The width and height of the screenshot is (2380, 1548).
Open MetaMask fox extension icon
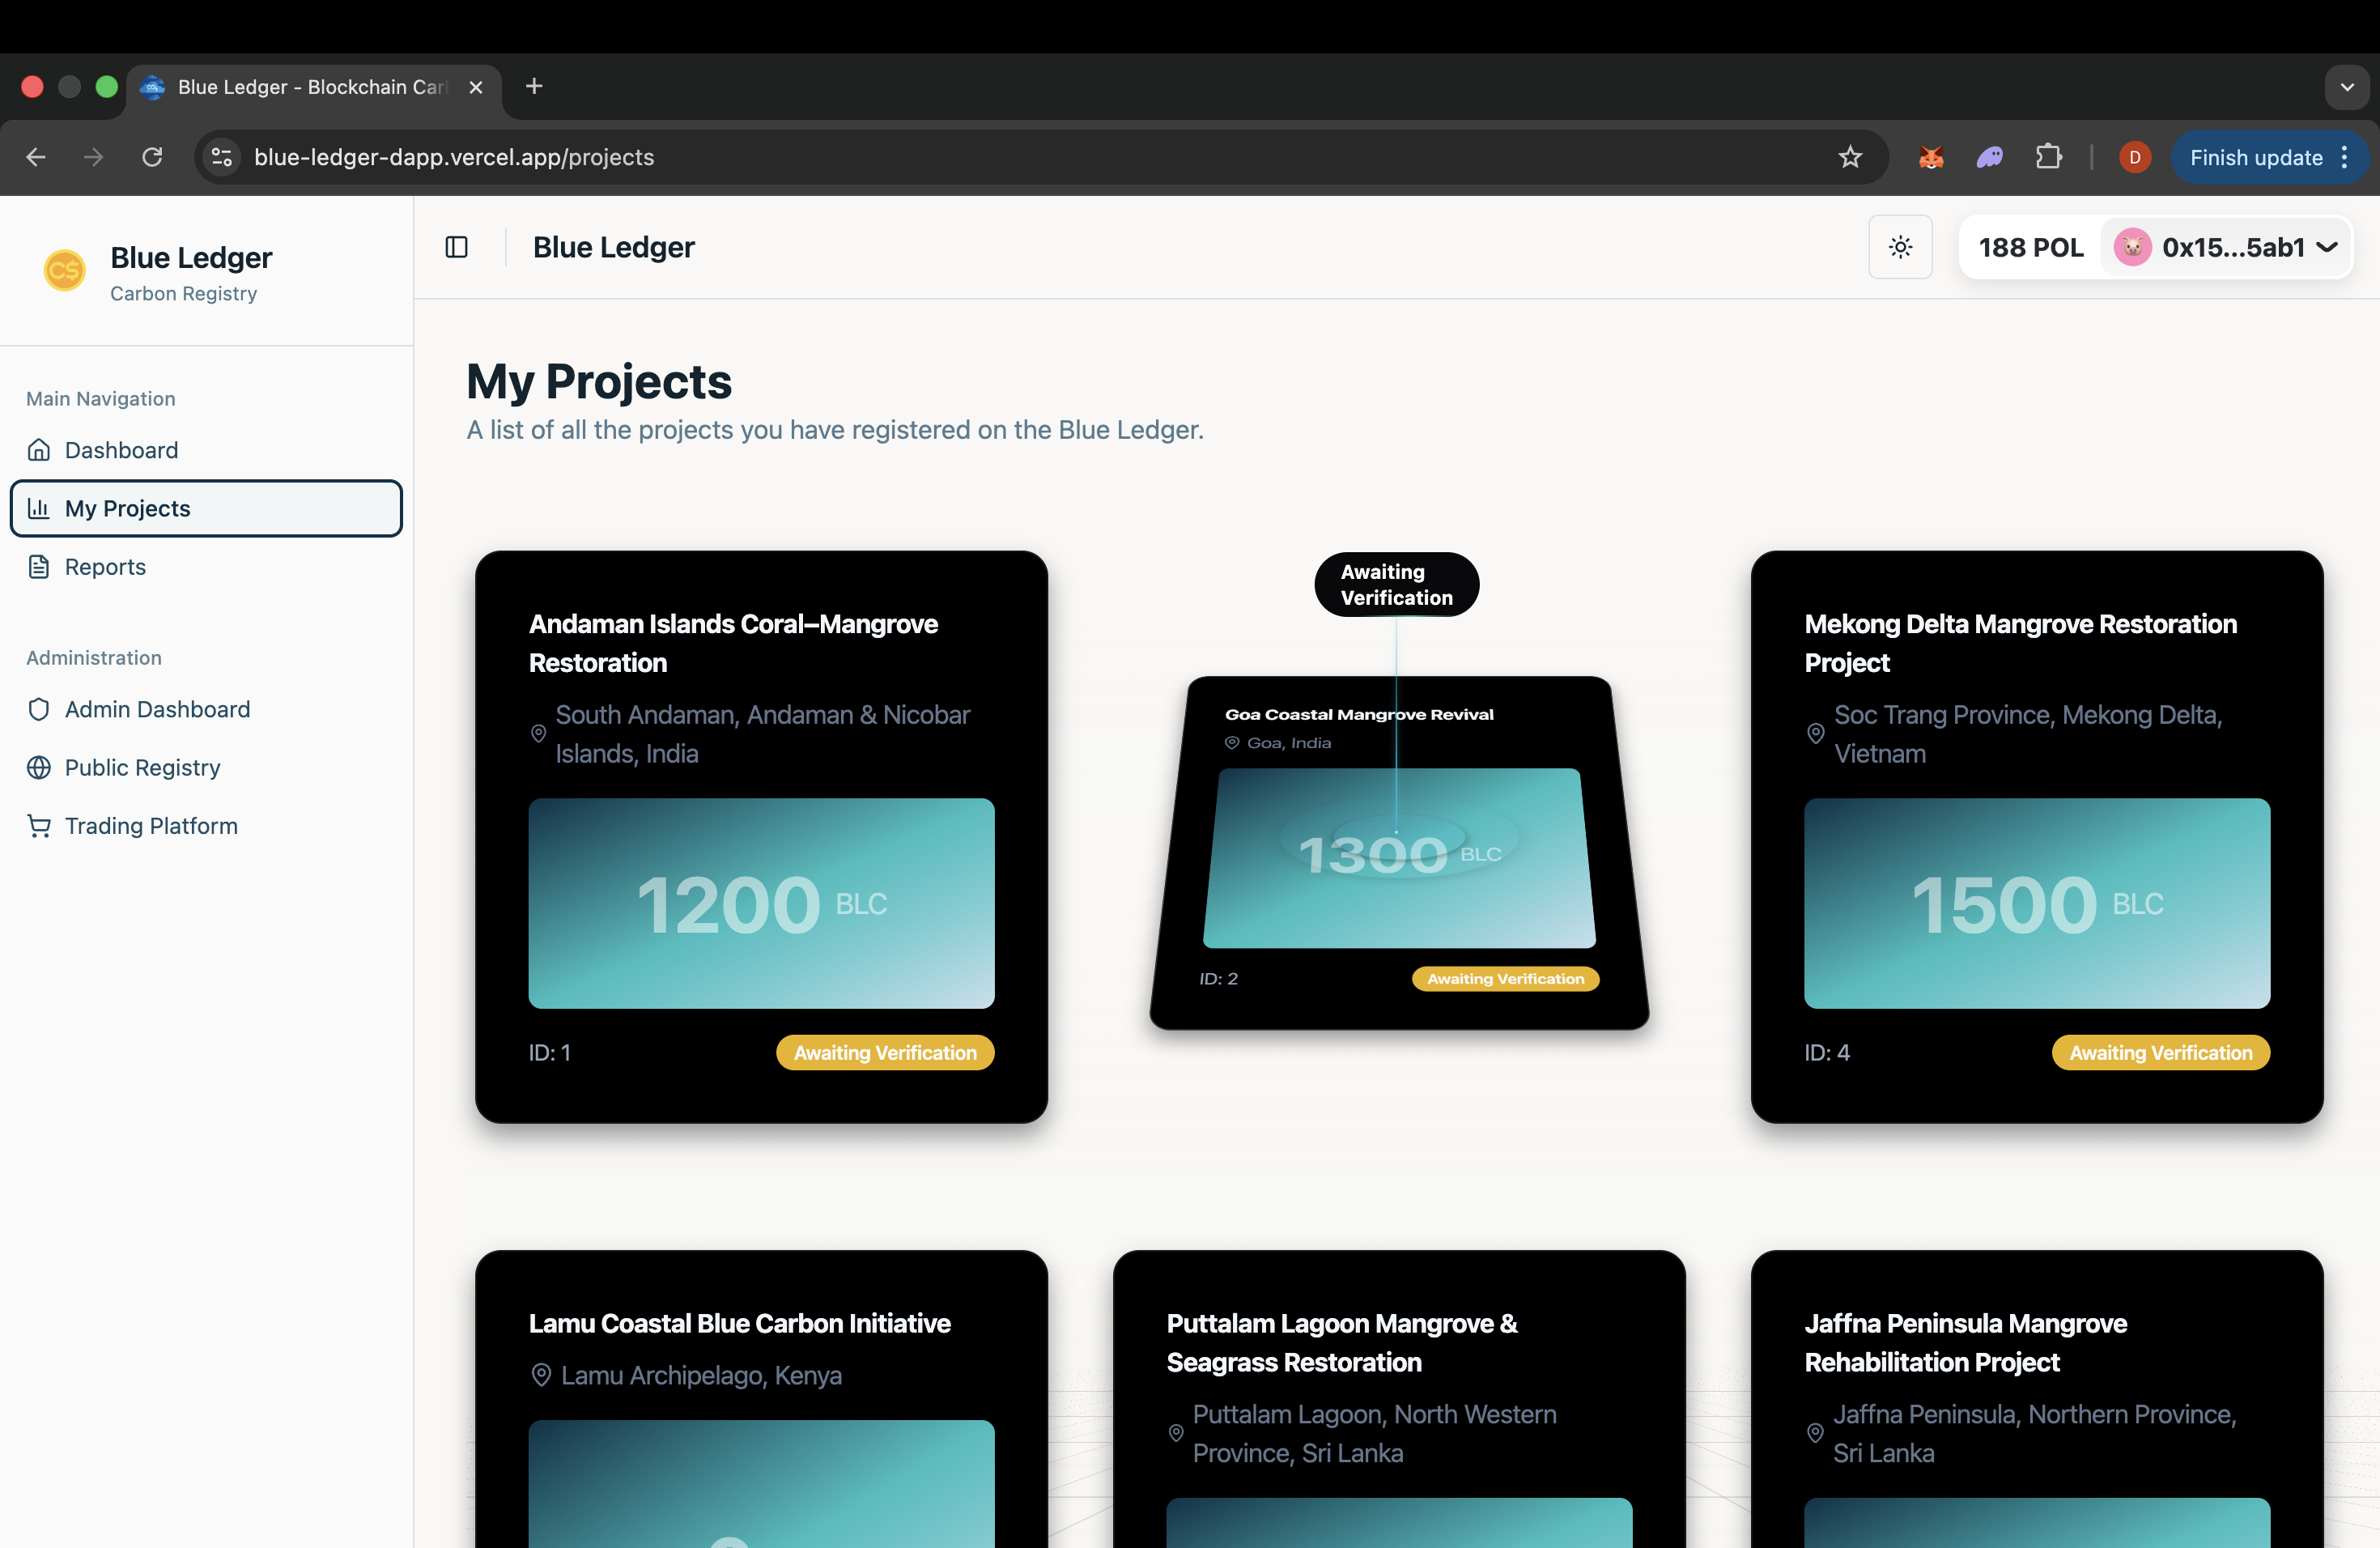[x=1931, y=157]
